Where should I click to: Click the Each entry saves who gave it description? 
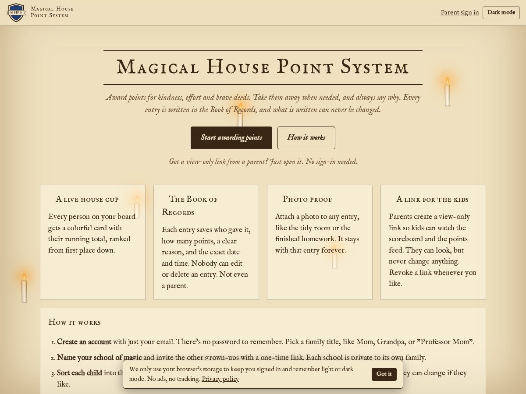pyautogui.click(x=206, y=258)
